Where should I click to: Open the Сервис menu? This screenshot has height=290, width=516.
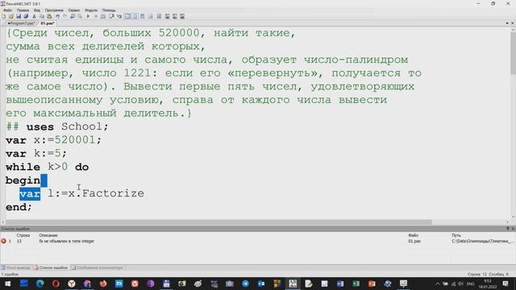tap(74, 10)
